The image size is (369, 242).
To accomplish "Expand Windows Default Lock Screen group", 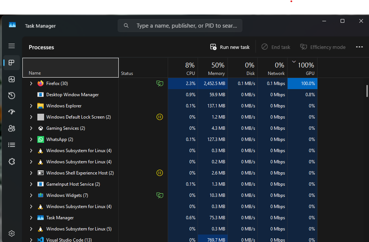I will 31,117.
